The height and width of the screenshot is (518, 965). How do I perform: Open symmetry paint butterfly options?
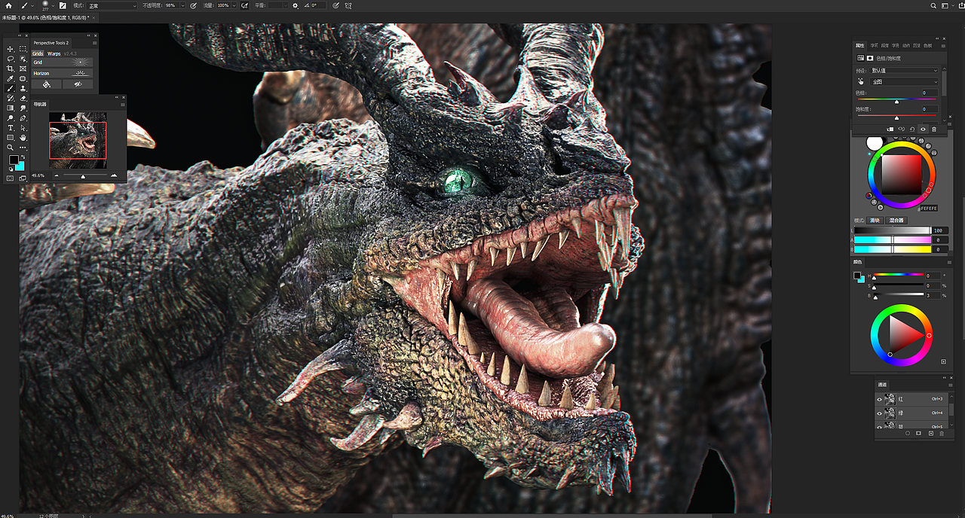[x=348, y=5]
